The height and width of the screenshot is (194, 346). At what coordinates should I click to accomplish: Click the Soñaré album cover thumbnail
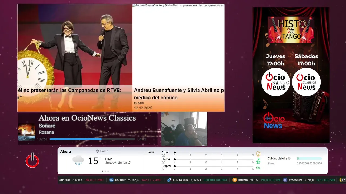tap(26, 132)
